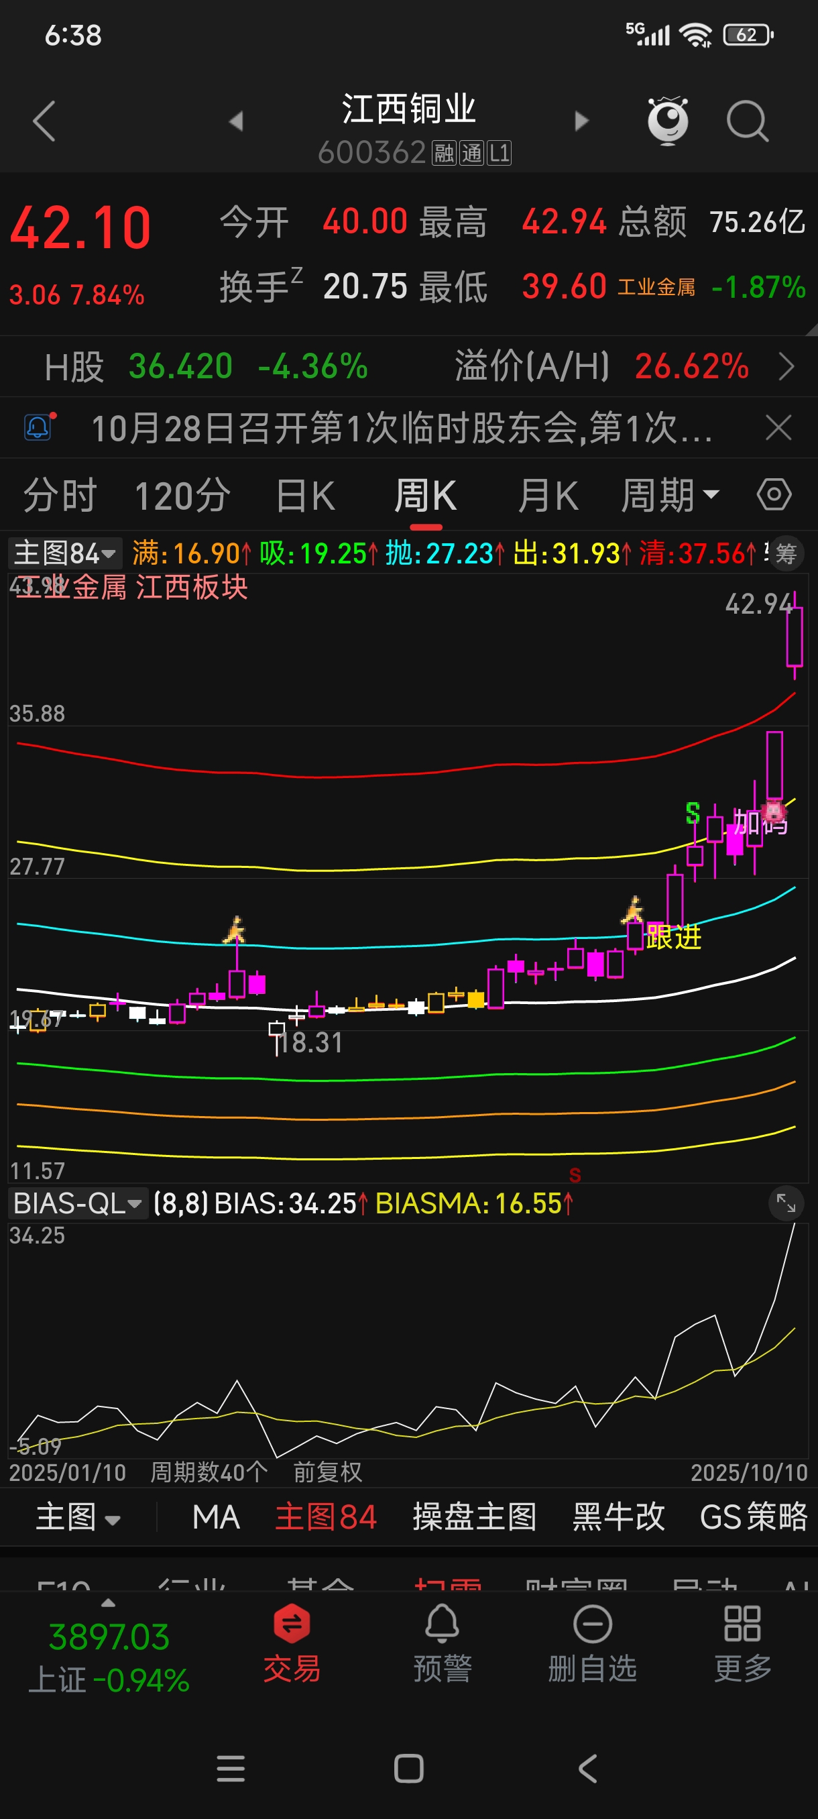Open the 主图84 indicator dropdown above chart
The width and height of the screenshot is (818, 1819).
65,553
